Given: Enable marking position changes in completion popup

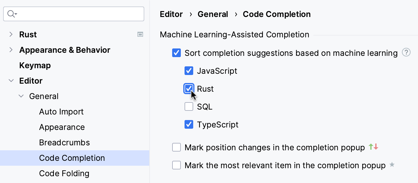Looking at the screenshot, I should [176, 147].
